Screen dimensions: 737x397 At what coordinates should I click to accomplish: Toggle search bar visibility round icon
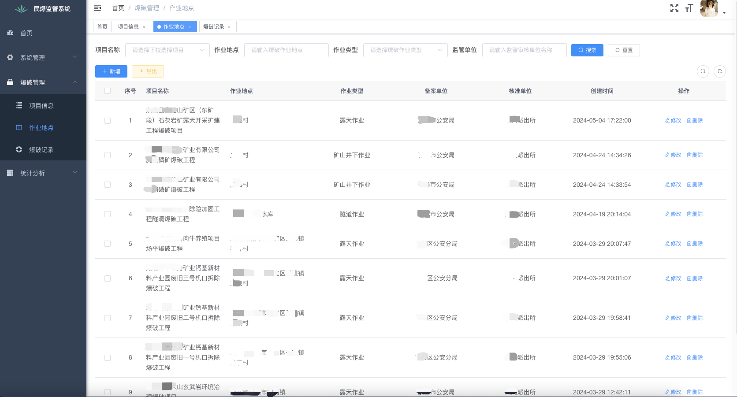[x=703, y=71]
